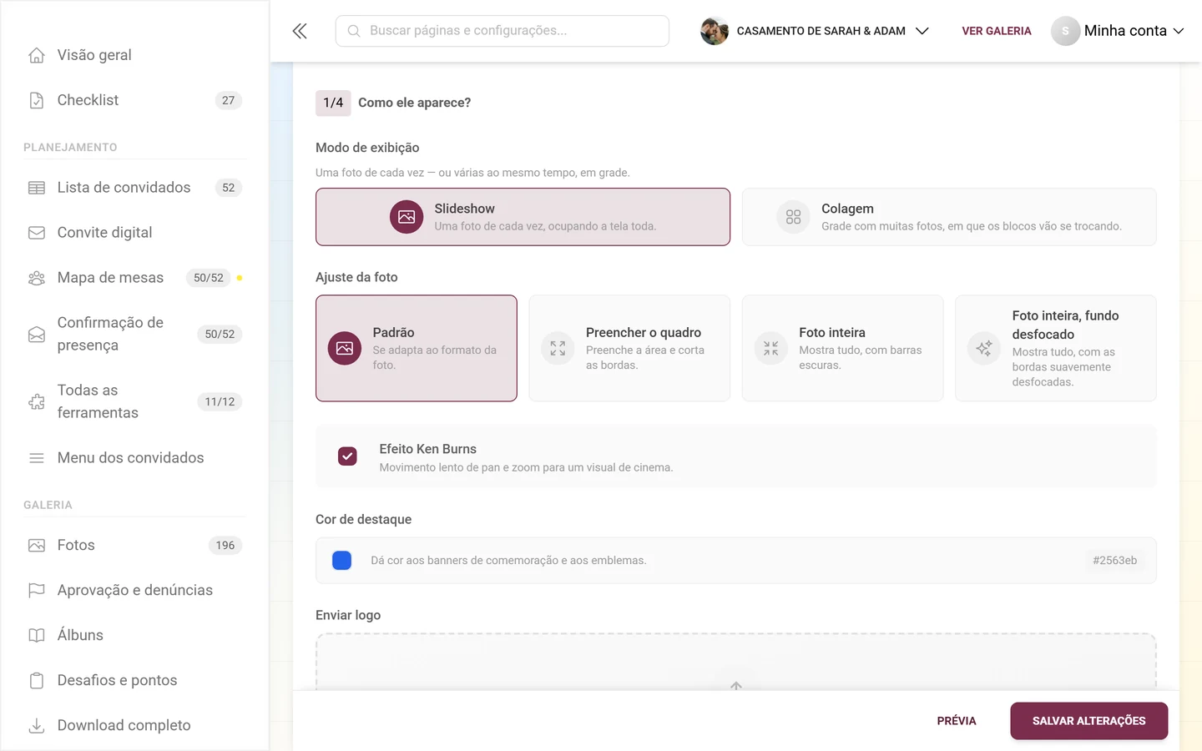Click the Confirmação de presença open-envelope icon

pyautogui.click(x=37, y=335)
